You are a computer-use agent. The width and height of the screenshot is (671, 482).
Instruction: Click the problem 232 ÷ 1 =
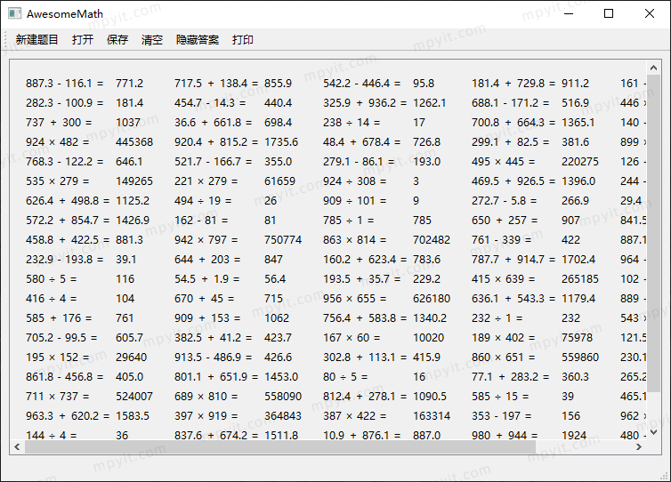pyautogui.click(x=497, y=318)
